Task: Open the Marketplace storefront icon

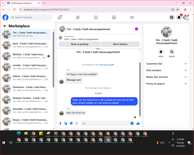Action: [114, 17]
